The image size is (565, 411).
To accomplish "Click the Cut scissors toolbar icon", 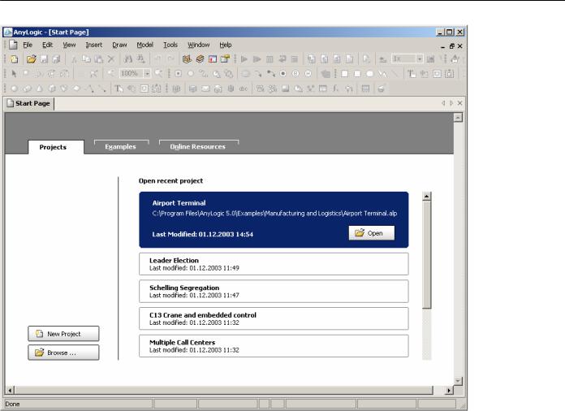I will [x=74, y=59].
